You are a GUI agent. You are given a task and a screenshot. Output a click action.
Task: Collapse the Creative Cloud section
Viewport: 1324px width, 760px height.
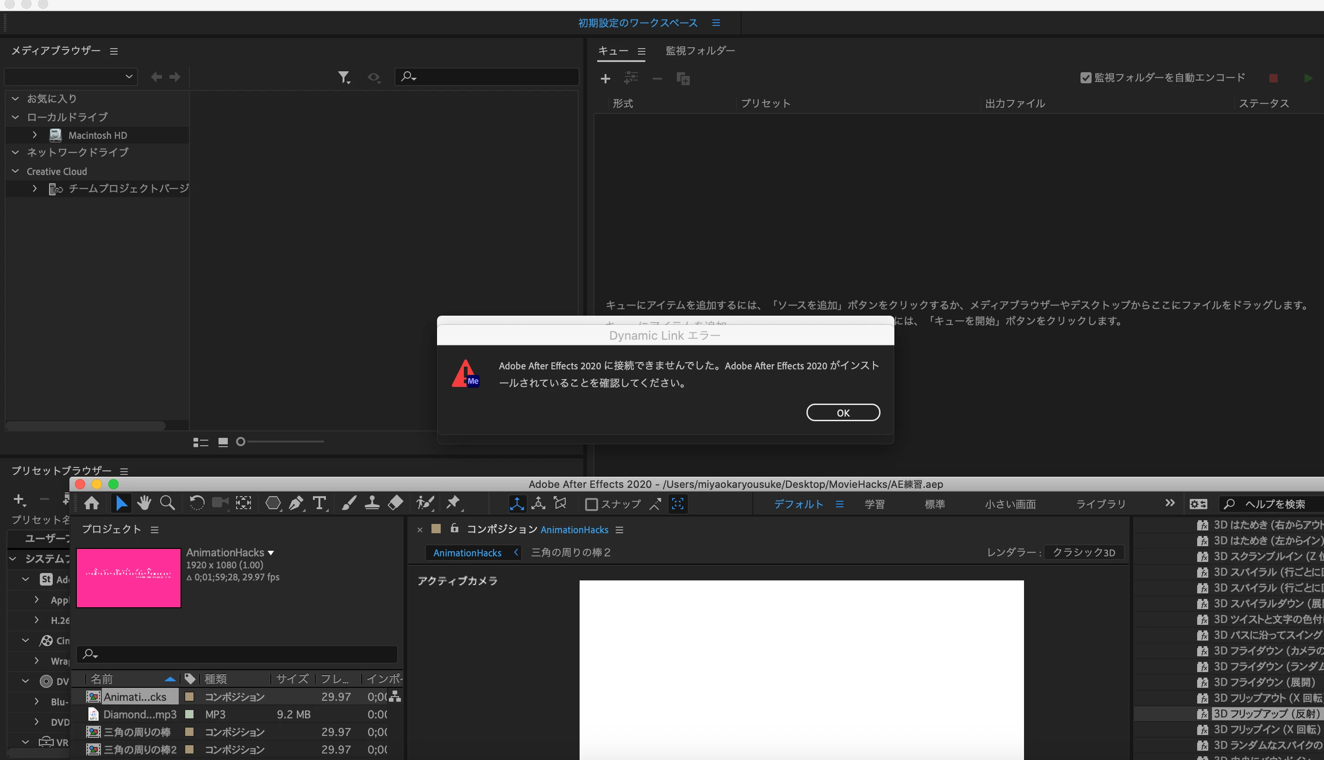pos(16,171)
